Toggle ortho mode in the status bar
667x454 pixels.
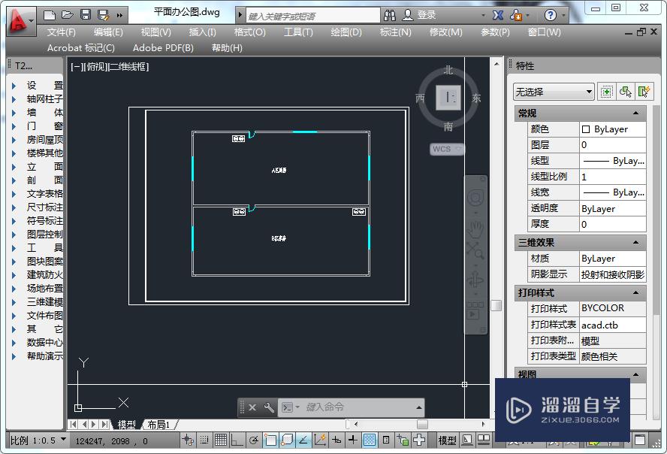(237, 440)
